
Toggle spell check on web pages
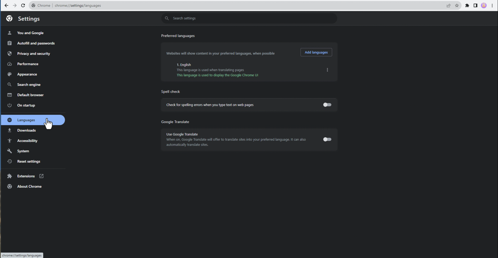pos(327,105)
